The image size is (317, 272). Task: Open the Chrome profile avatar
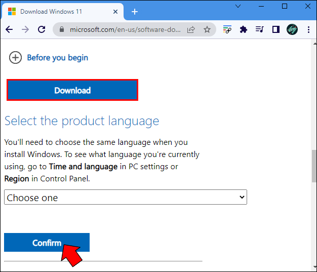(292, 29)
